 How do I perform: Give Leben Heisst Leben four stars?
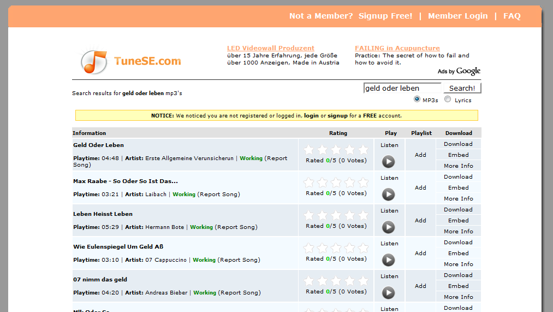[x=349, y=215]
